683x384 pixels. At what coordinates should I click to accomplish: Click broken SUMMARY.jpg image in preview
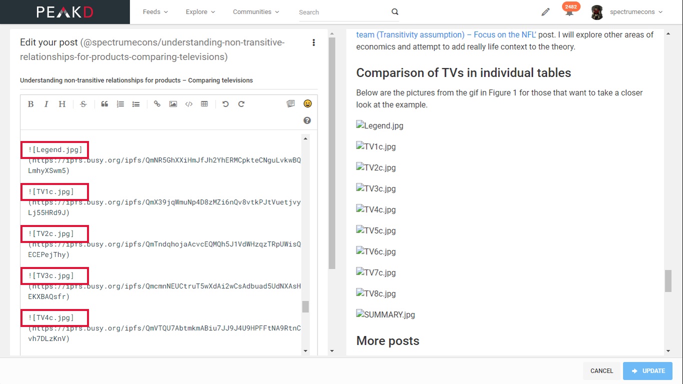[x=385, y=314]
